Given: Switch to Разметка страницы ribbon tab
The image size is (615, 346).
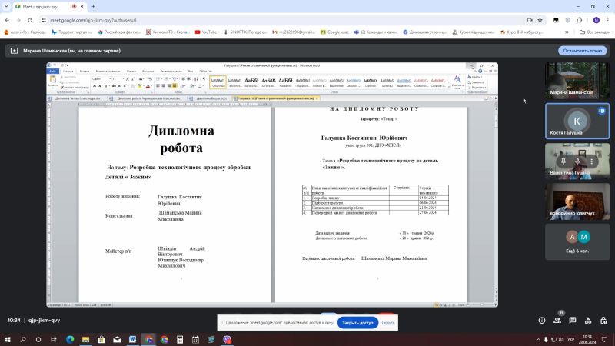Looking at the screenshot, I should coord(108,71).
